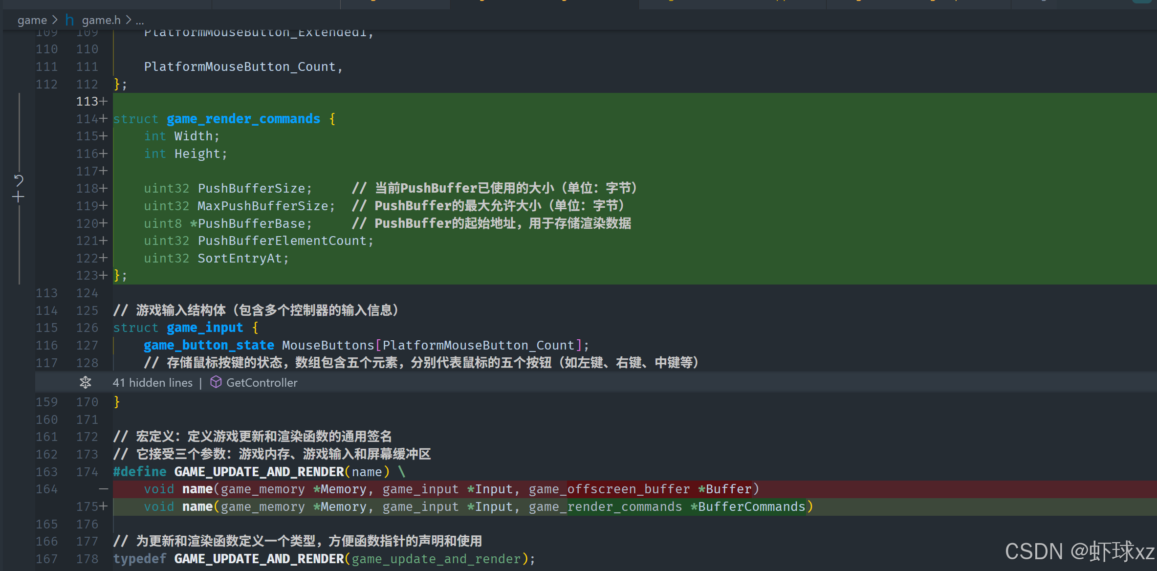This screenshot has width=1157, height=571.
Task: Click the stage change plus icon
Action: click(18, 198)
